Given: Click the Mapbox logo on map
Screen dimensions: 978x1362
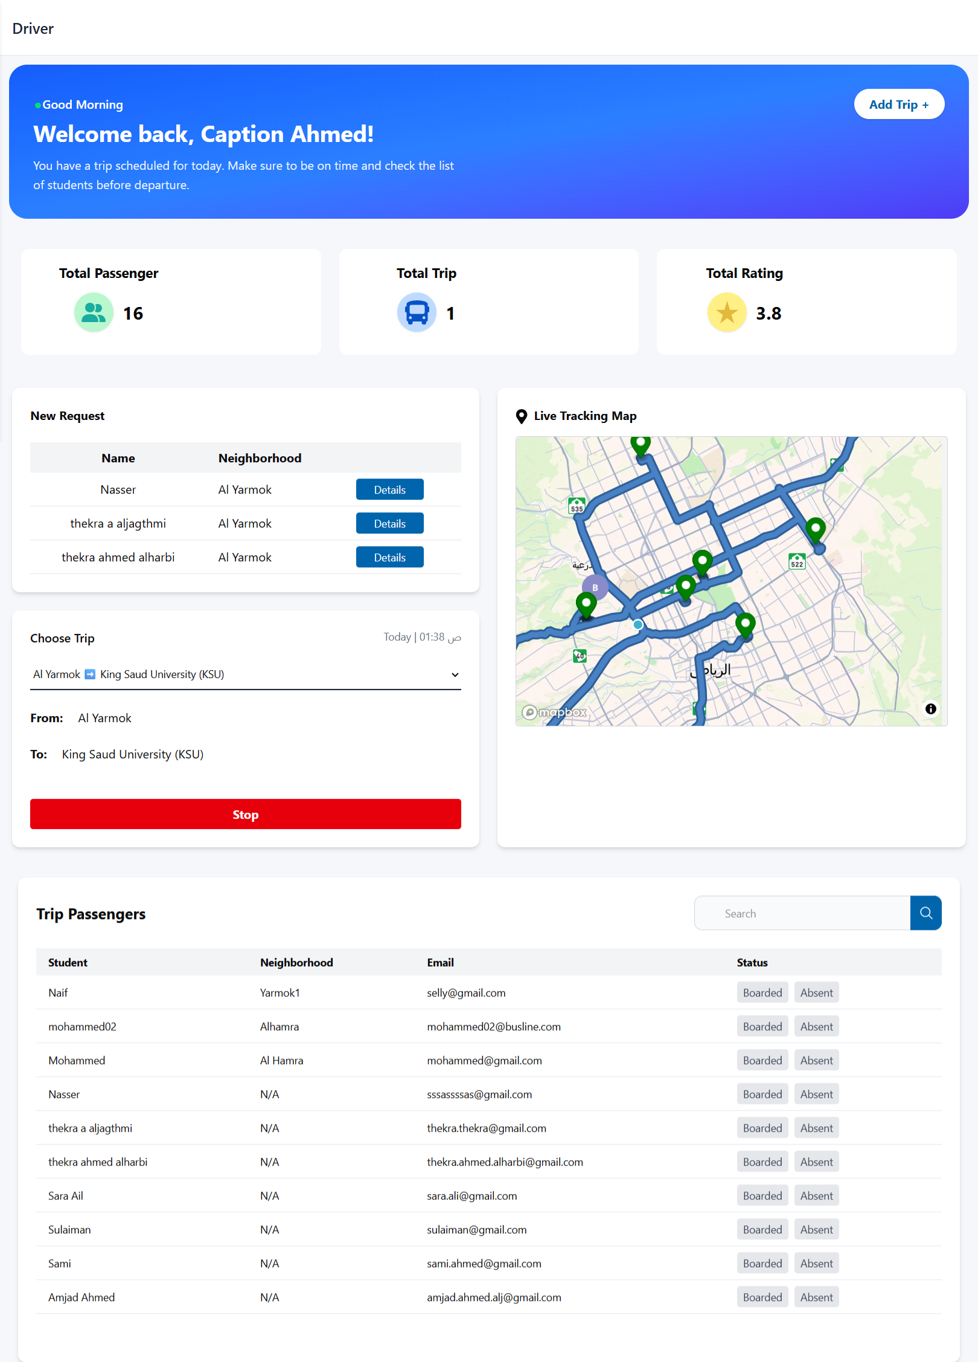Looking at the screenshot, I should (555, 712).
